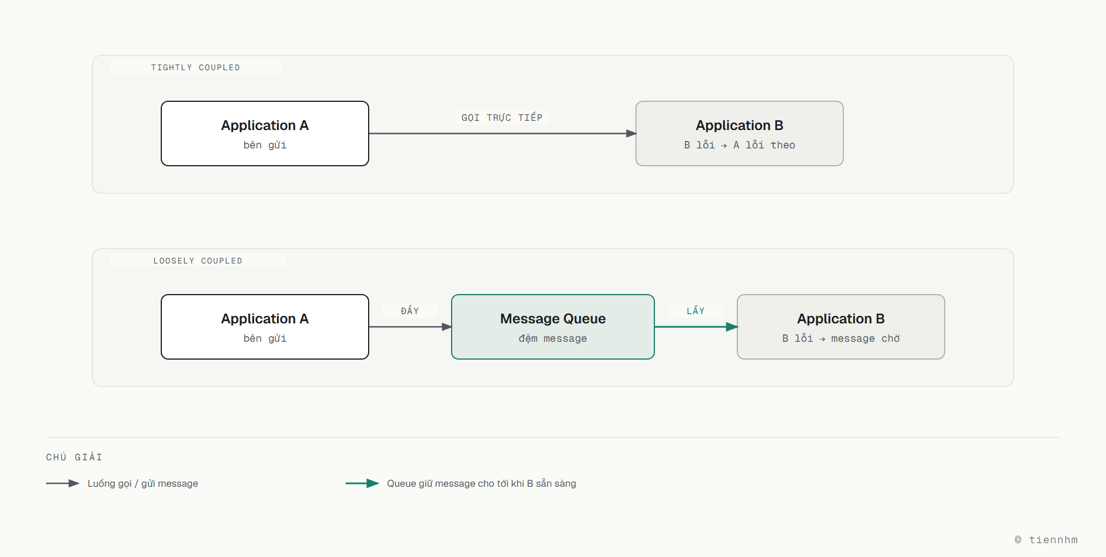Click Application A box in the Loosely Coupled section
Image resolution: width=1106 pixels, height=557 pixels.
click(x=265, y=327)
